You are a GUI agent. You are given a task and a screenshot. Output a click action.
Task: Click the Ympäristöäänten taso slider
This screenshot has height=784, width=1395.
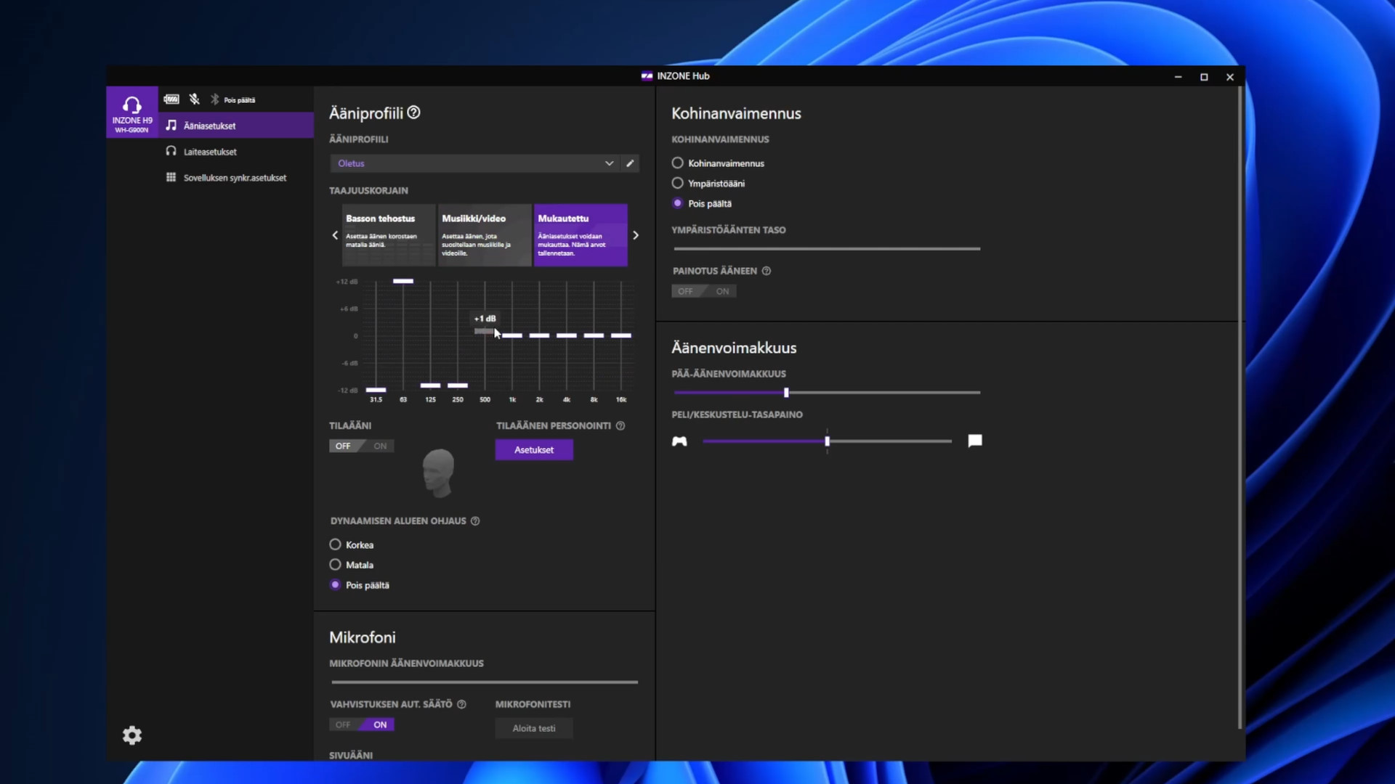tap(827, 249)
